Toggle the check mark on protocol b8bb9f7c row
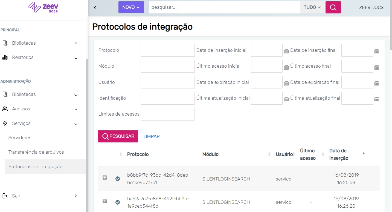 (x=118, y=179)
